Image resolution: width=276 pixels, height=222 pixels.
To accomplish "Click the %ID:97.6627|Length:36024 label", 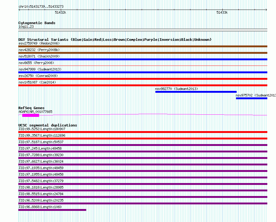I will click(x=41, y=161).
